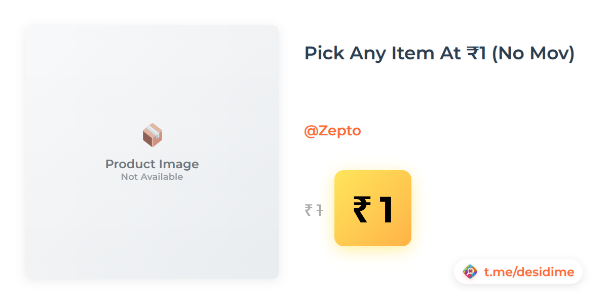Click the DesiDime logo icon

point(470,272)
